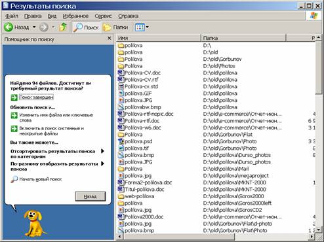Image resolution: width=324 pixels, height=242 pixels.
Task: Select the web-polilova folder
Action: [136, 196]
